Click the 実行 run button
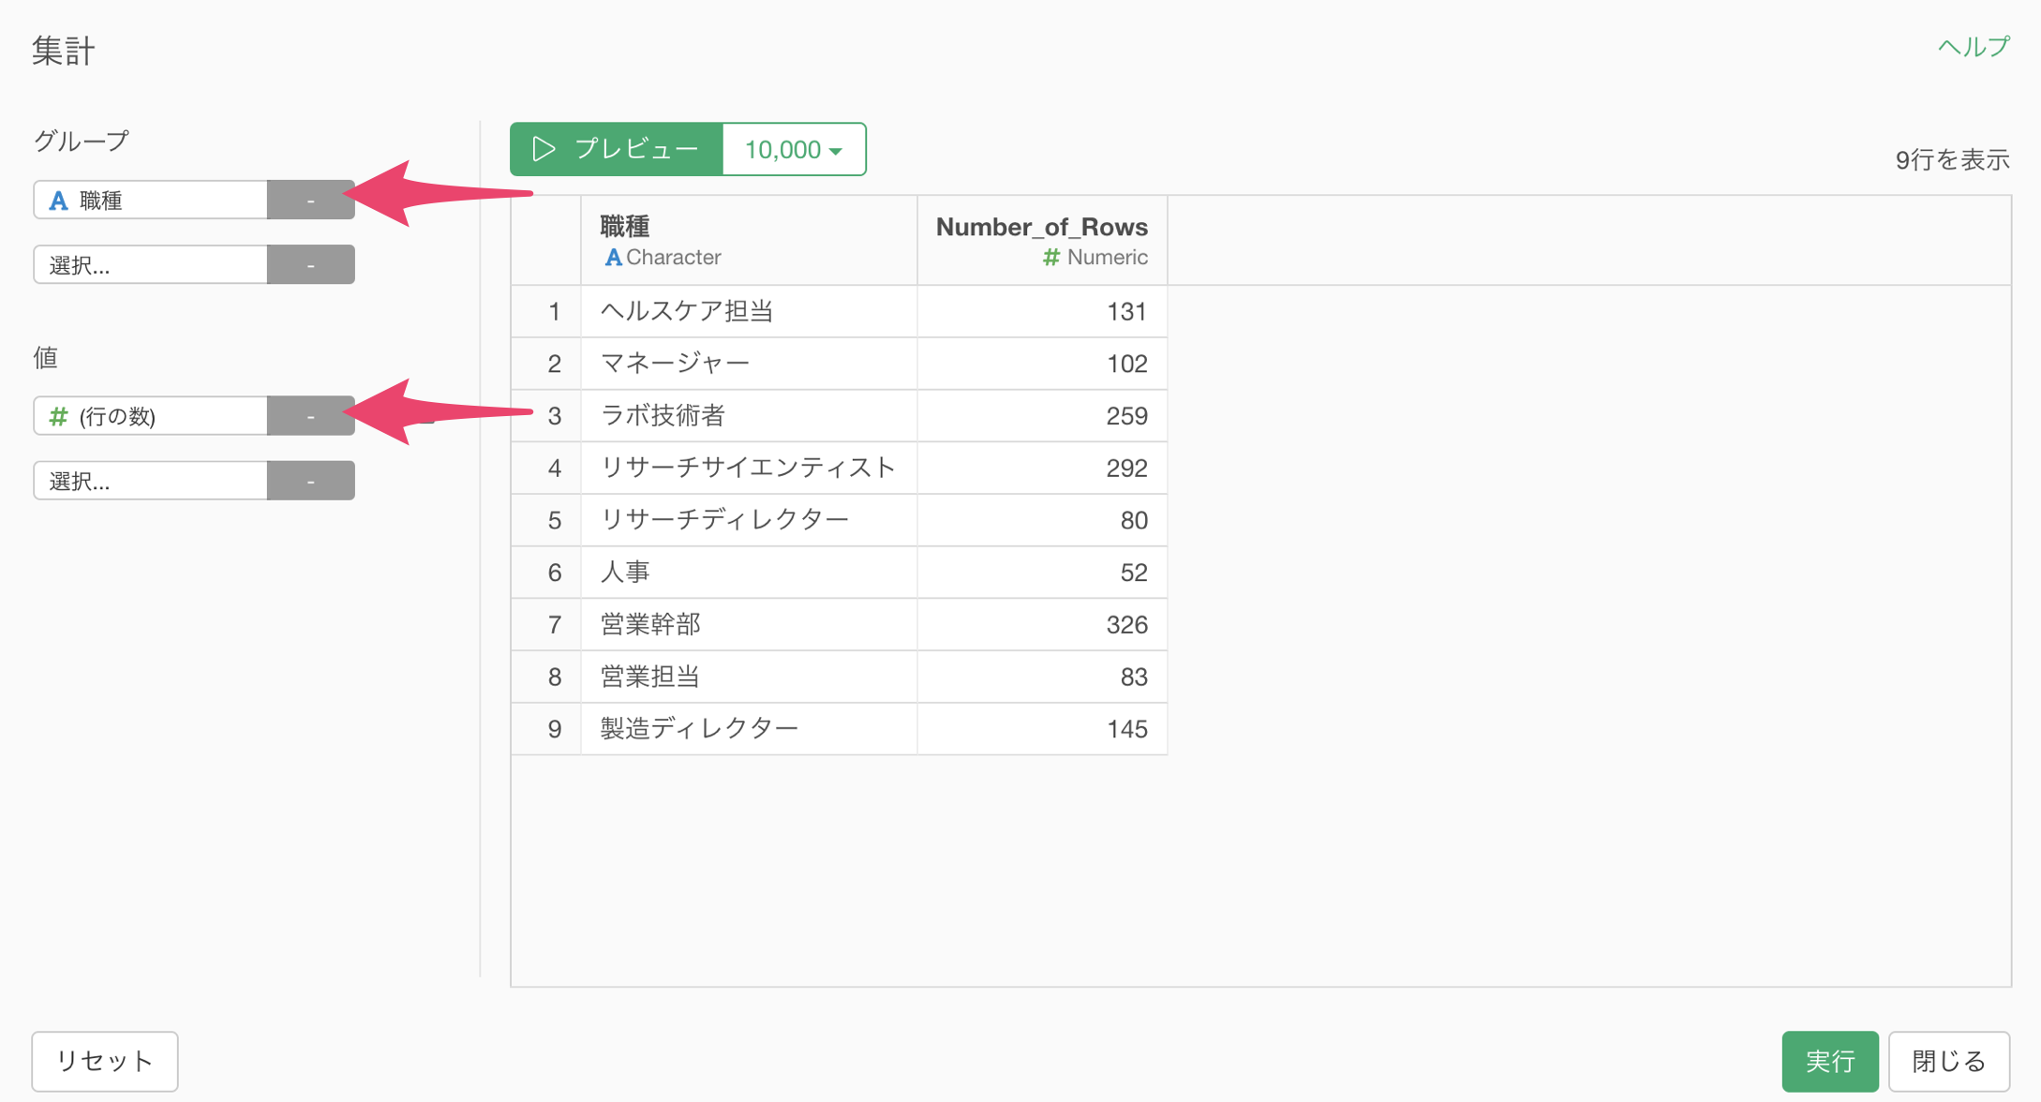 (x=1829, y=1061)
